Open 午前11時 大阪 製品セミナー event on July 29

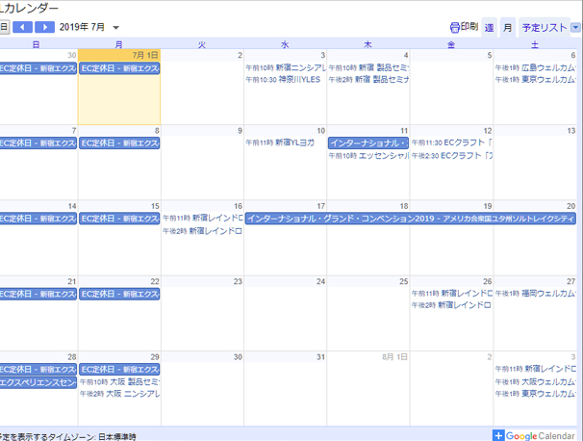point(119,381)
